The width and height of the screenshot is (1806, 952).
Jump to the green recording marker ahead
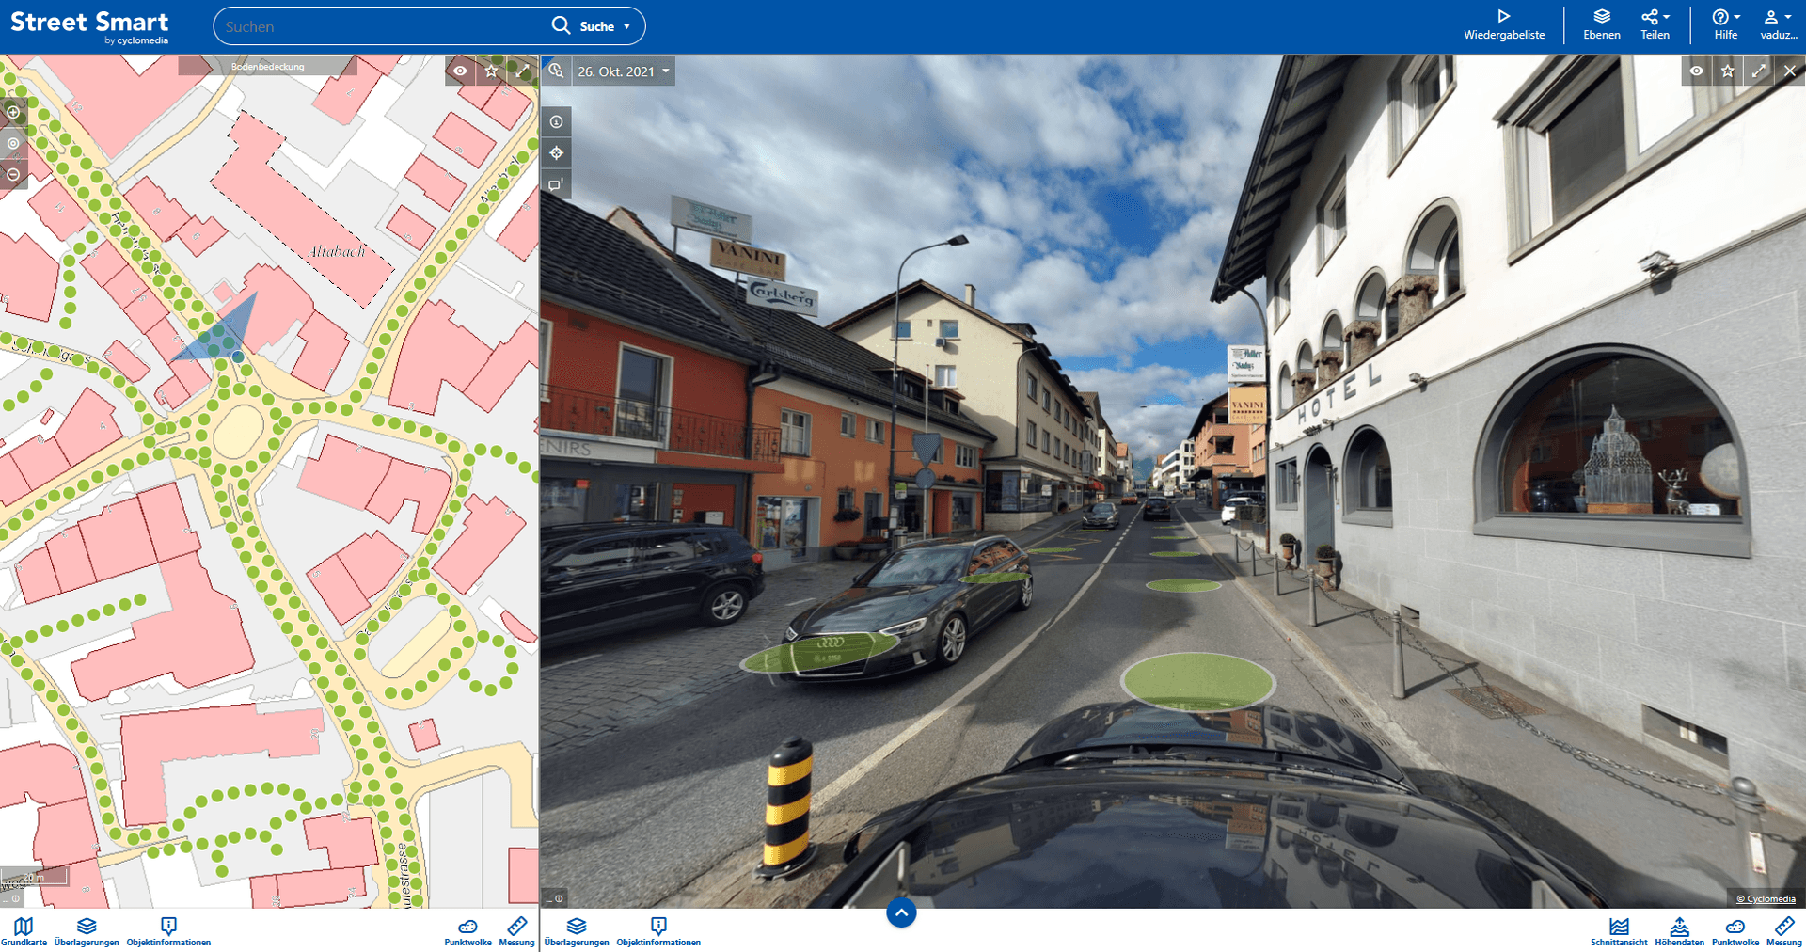click(x=1197, y=681)
